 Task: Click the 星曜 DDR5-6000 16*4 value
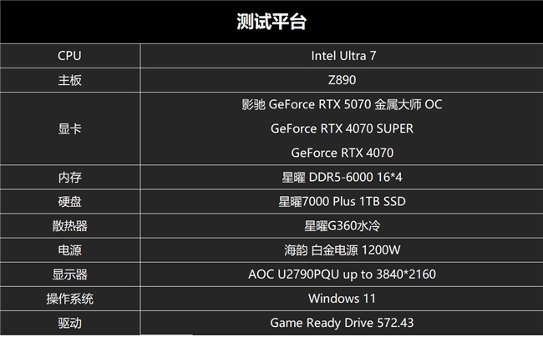click(x=342, y=178)
